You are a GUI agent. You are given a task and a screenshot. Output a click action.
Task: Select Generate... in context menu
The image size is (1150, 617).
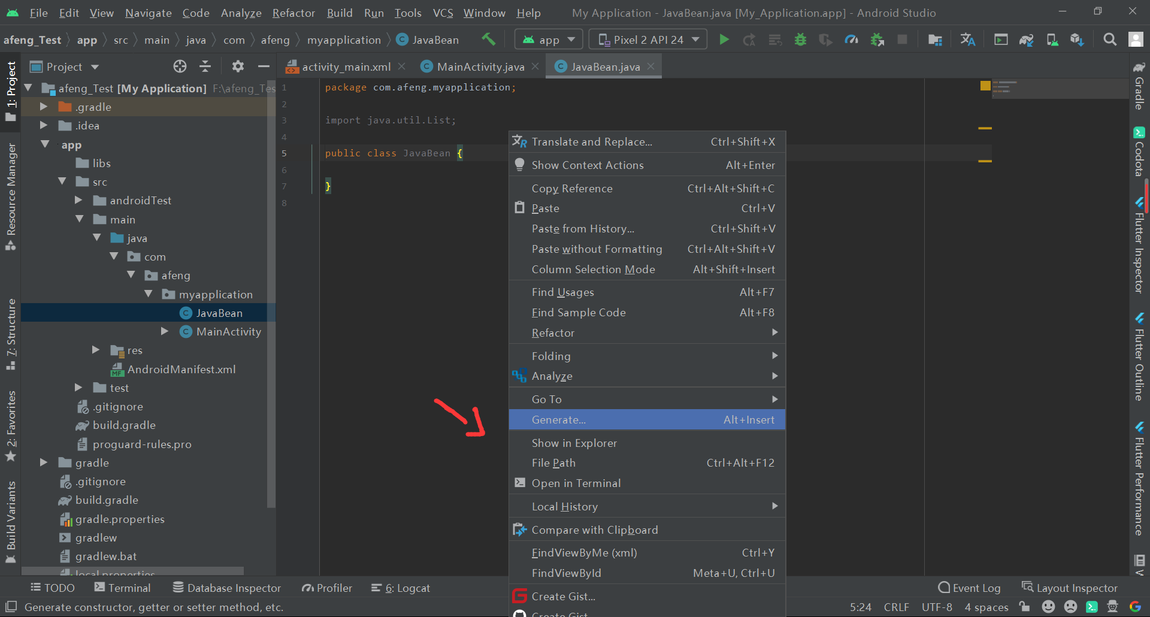click(x=647, y=420)
